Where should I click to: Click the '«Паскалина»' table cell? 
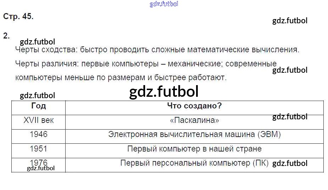194,120
